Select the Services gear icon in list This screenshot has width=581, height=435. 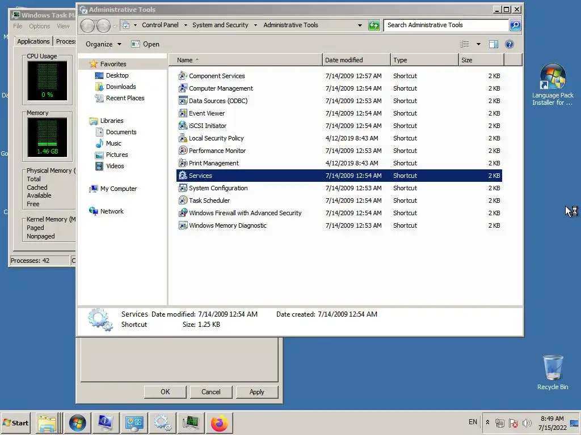click(x=183, y=176)
